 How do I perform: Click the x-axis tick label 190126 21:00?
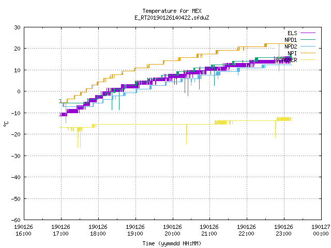(x=209, y=230)
